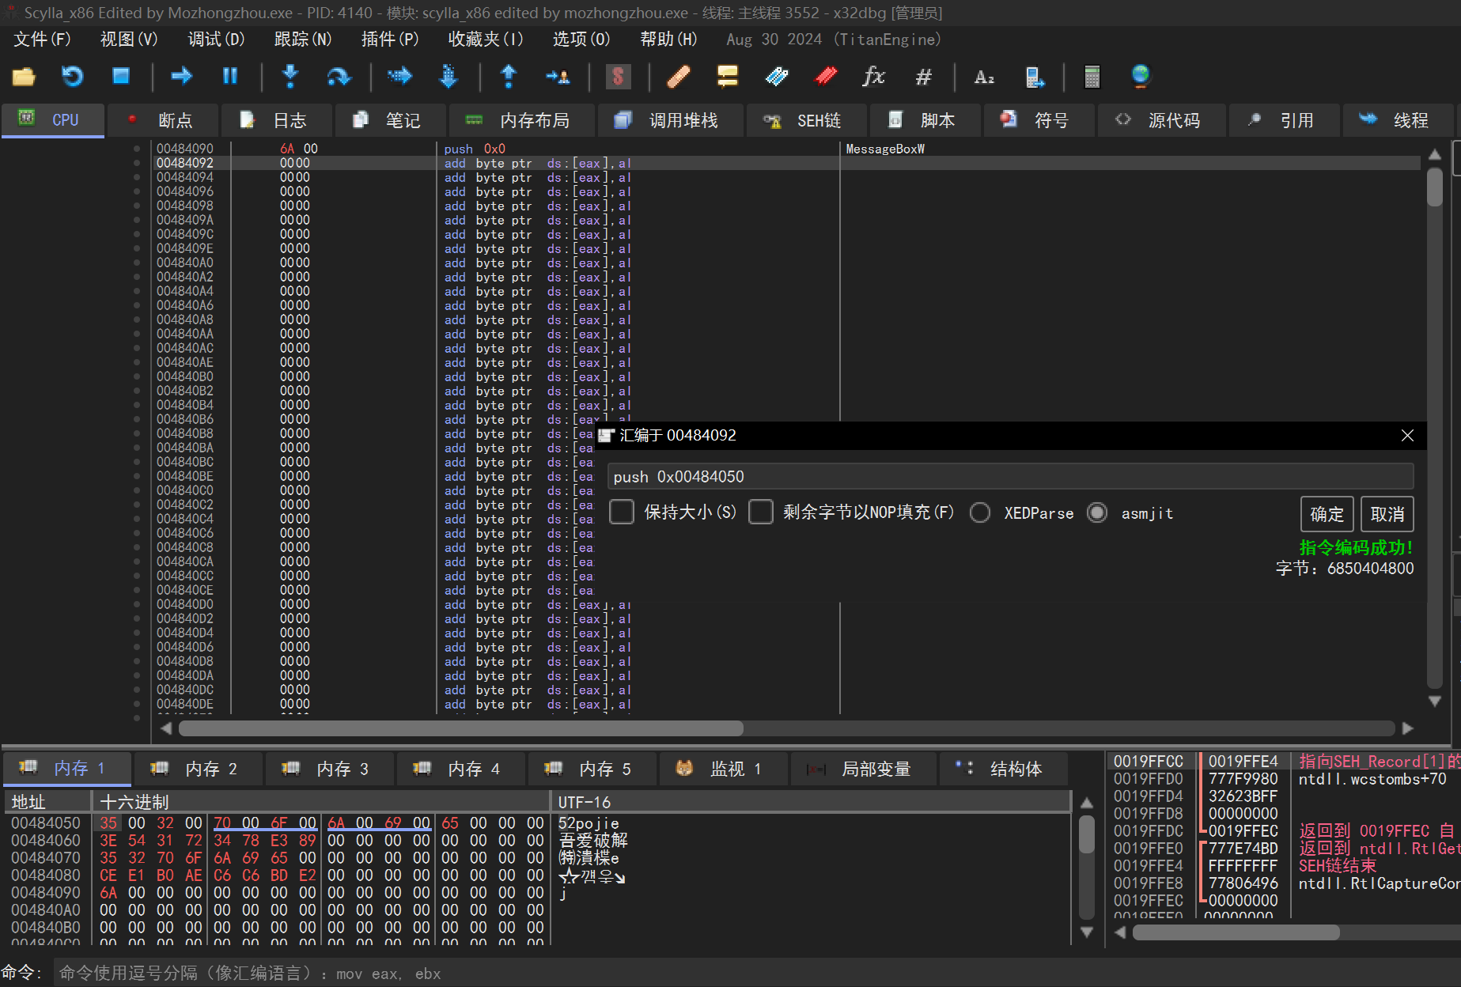Click the MessageBoxW comment text
Screen dimensions: 1461x987
pos(885,149)
